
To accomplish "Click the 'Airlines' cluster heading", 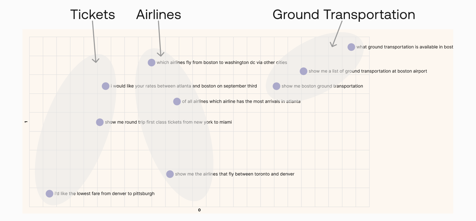I will 158,15.
